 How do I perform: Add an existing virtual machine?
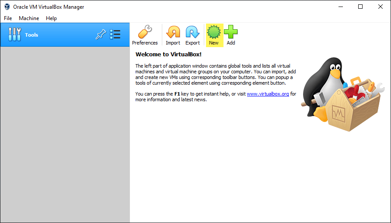click(231, 35)
